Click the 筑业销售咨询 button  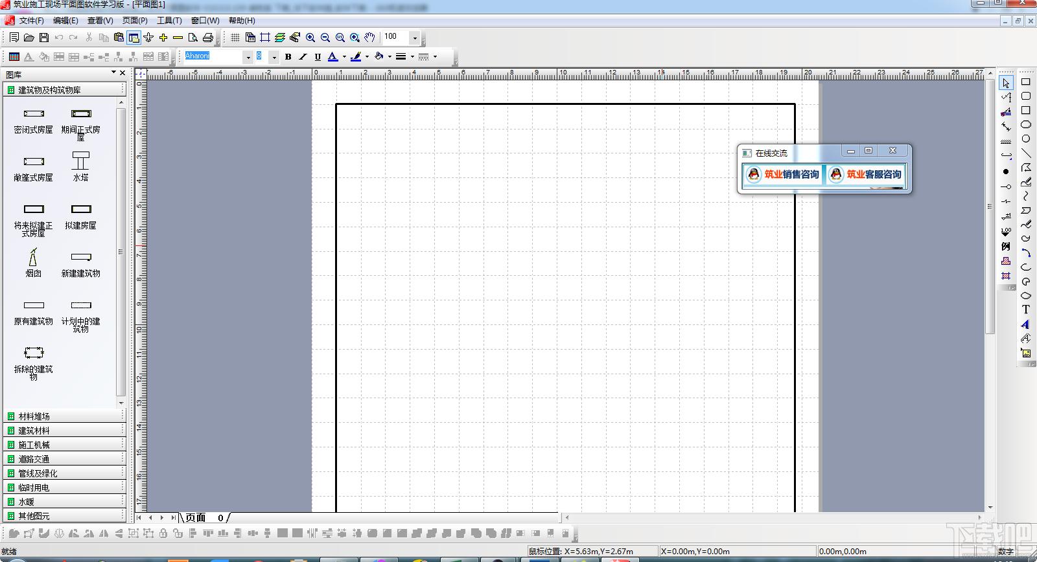[782, 174]
